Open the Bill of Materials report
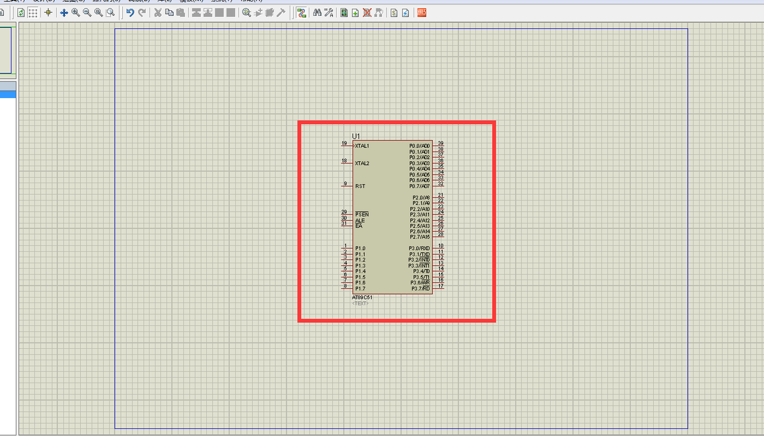The width and height of the screenshot is (764, 436). (394, 12)
